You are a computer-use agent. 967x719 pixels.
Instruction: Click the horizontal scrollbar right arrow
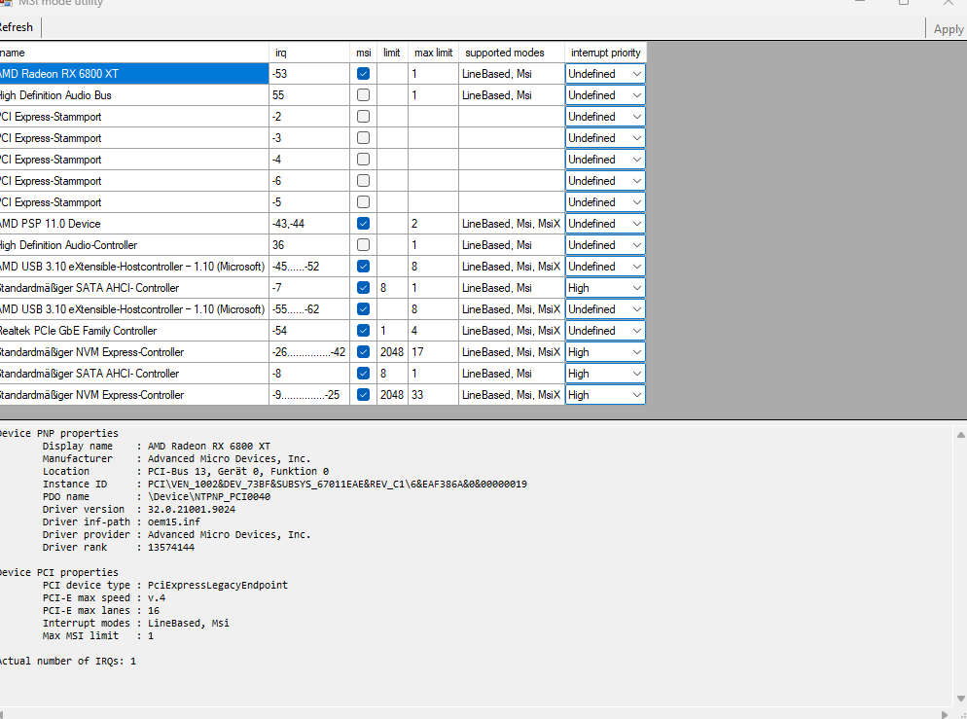pos(945,714)
